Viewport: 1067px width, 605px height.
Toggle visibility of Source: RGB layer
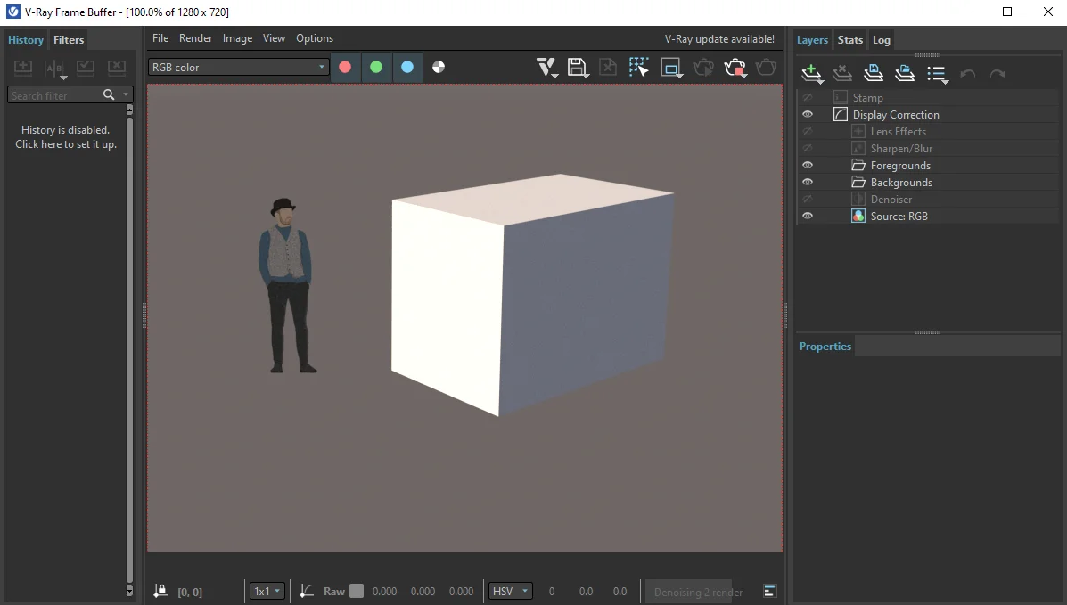click(808, 216)
